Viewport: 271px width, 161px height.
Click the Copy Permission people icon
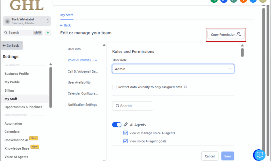point(239,34)
